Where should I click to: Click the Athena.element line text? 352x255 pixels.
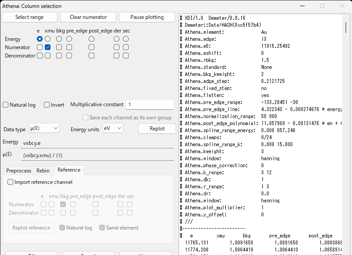[x=223, y=32]
